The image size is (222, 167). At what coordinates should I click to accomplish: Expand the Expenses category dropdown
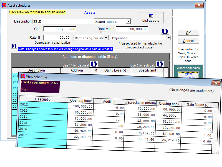(x=168, y=38)
